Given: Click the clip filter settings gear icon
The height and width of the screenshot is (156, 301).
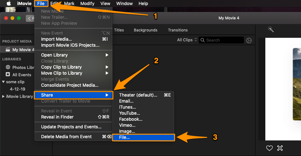Looking at the screenshot, I should (x=249, y=40).
